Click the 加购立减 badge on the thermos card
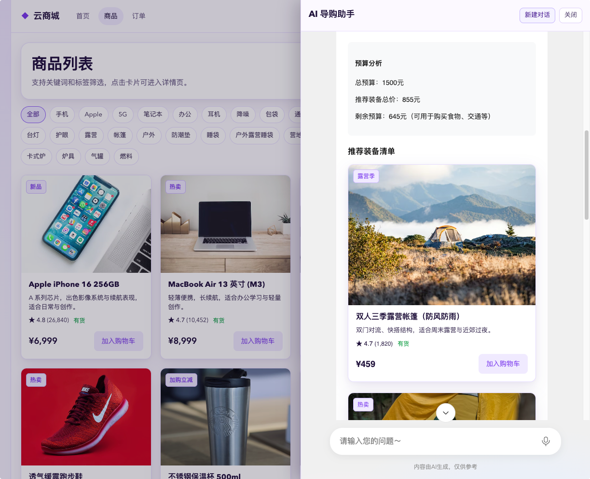Image resolution: width=590 pixels, height=479 pixels. point(181,380)
